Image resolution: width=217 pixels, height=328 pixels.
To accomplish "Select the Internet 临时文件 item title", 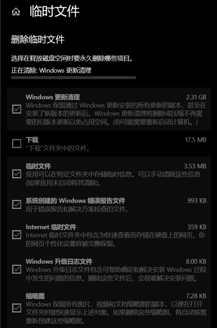I will pyautogui.click(x=51, y=227).
